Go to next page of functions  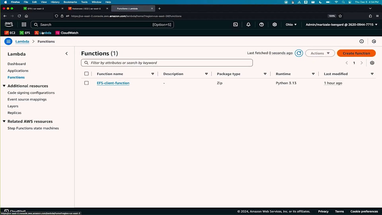click(x=362, y=63)
